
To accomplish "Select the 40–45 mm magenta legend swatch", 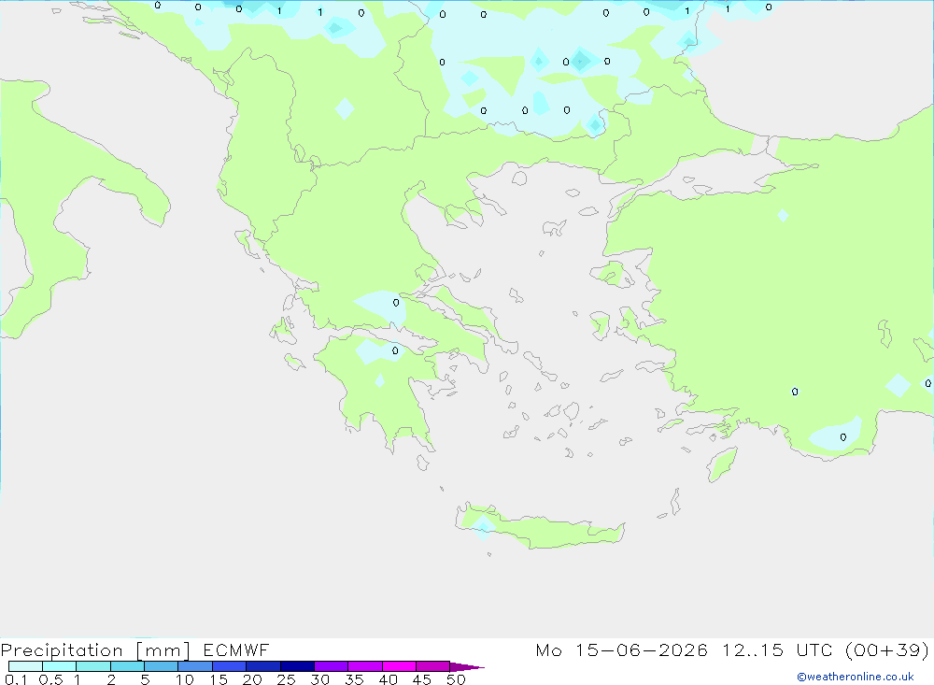I will coord(399,666).
